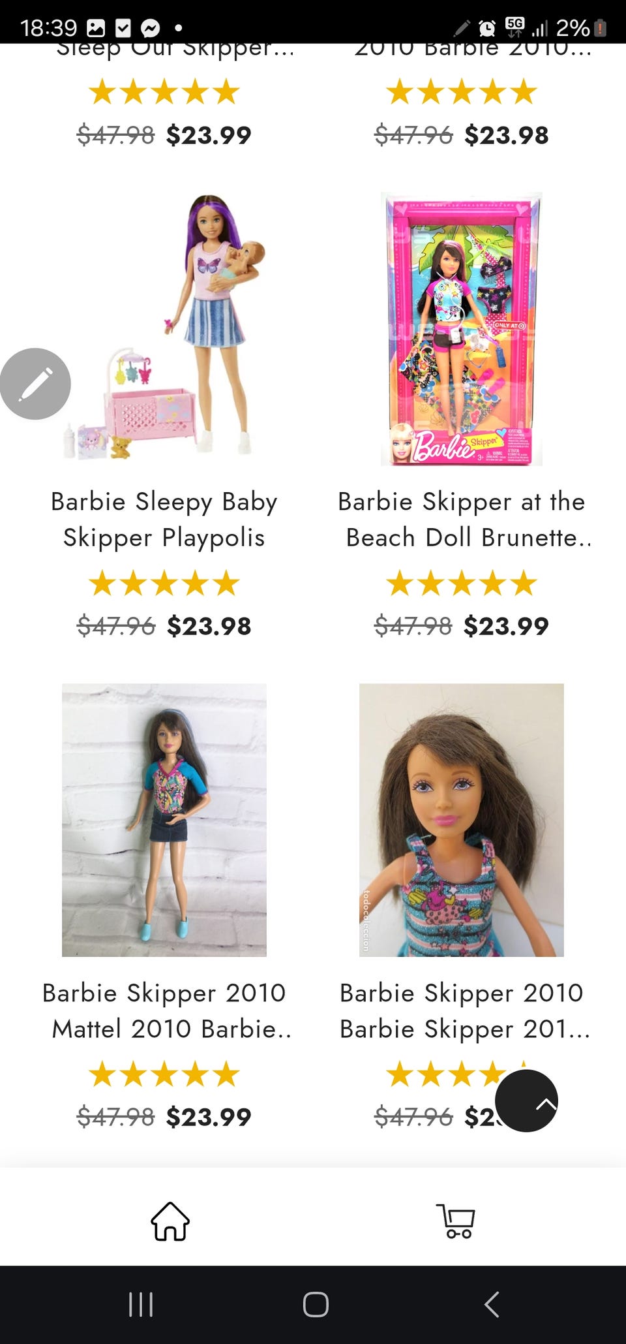
Task: Tap $23.99 price of Skipper at the Beach
Action: click(x=506, y=626)
